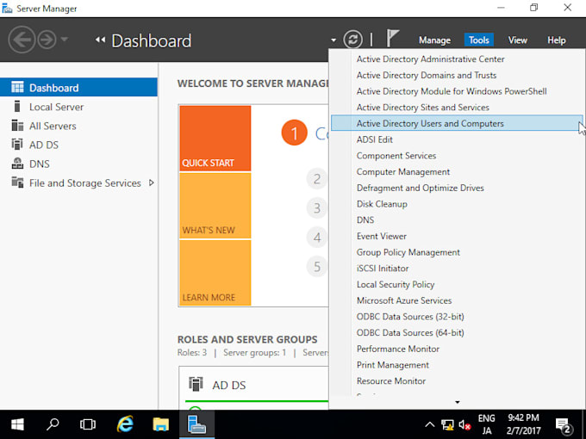Open File Explorer from the taskbar

pos(160,424)
